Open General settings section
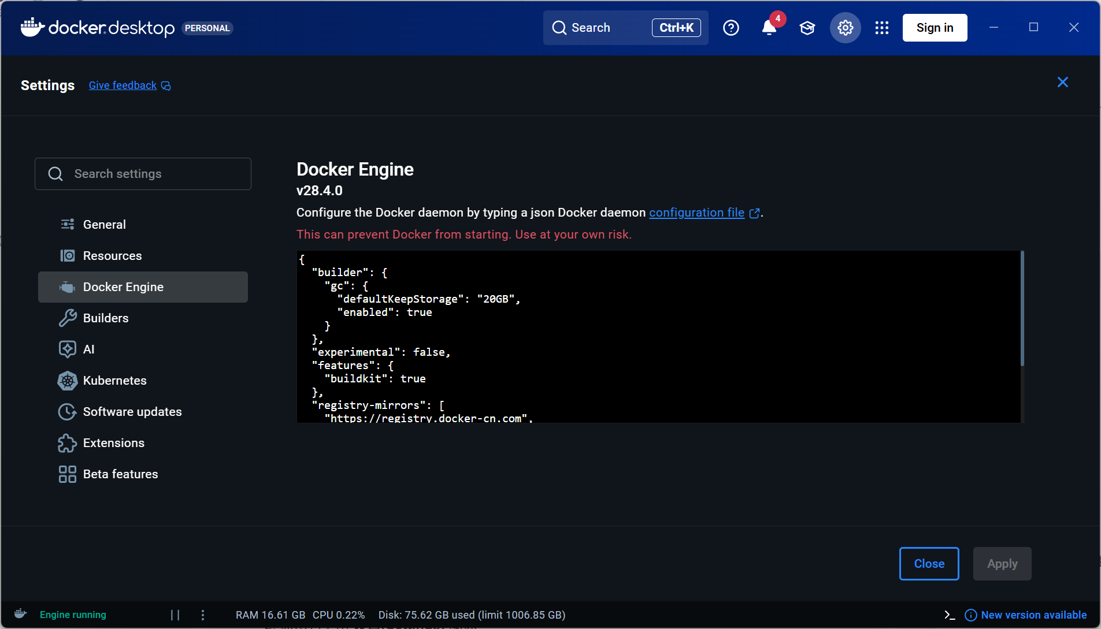This screenshot has height=629, width=1101. pyautogui.click(x=143, y=224)
